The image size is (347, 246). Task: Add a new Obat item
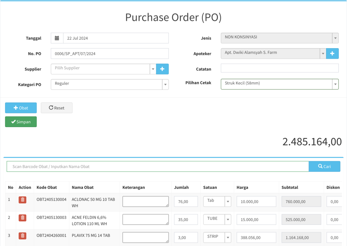(21, 108)
